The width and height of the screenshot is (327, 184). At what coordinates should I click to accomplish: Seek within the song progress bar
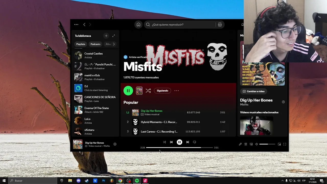tap(179, 148)
